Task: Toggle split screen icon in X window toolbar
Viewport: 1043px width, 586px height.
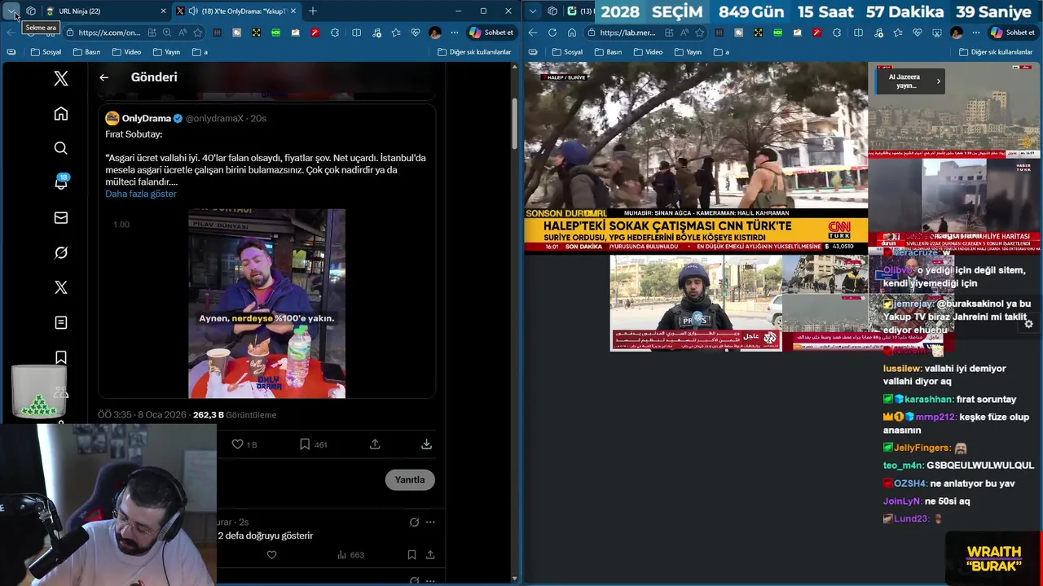Action: pos(356,33)
